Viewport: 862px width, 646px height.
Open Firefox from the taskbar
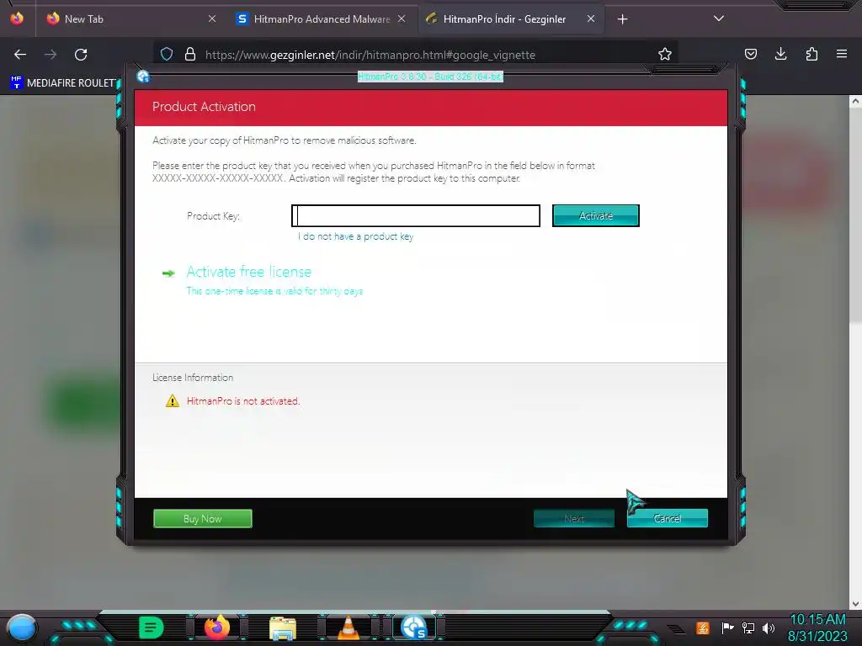tap(217, 627)
